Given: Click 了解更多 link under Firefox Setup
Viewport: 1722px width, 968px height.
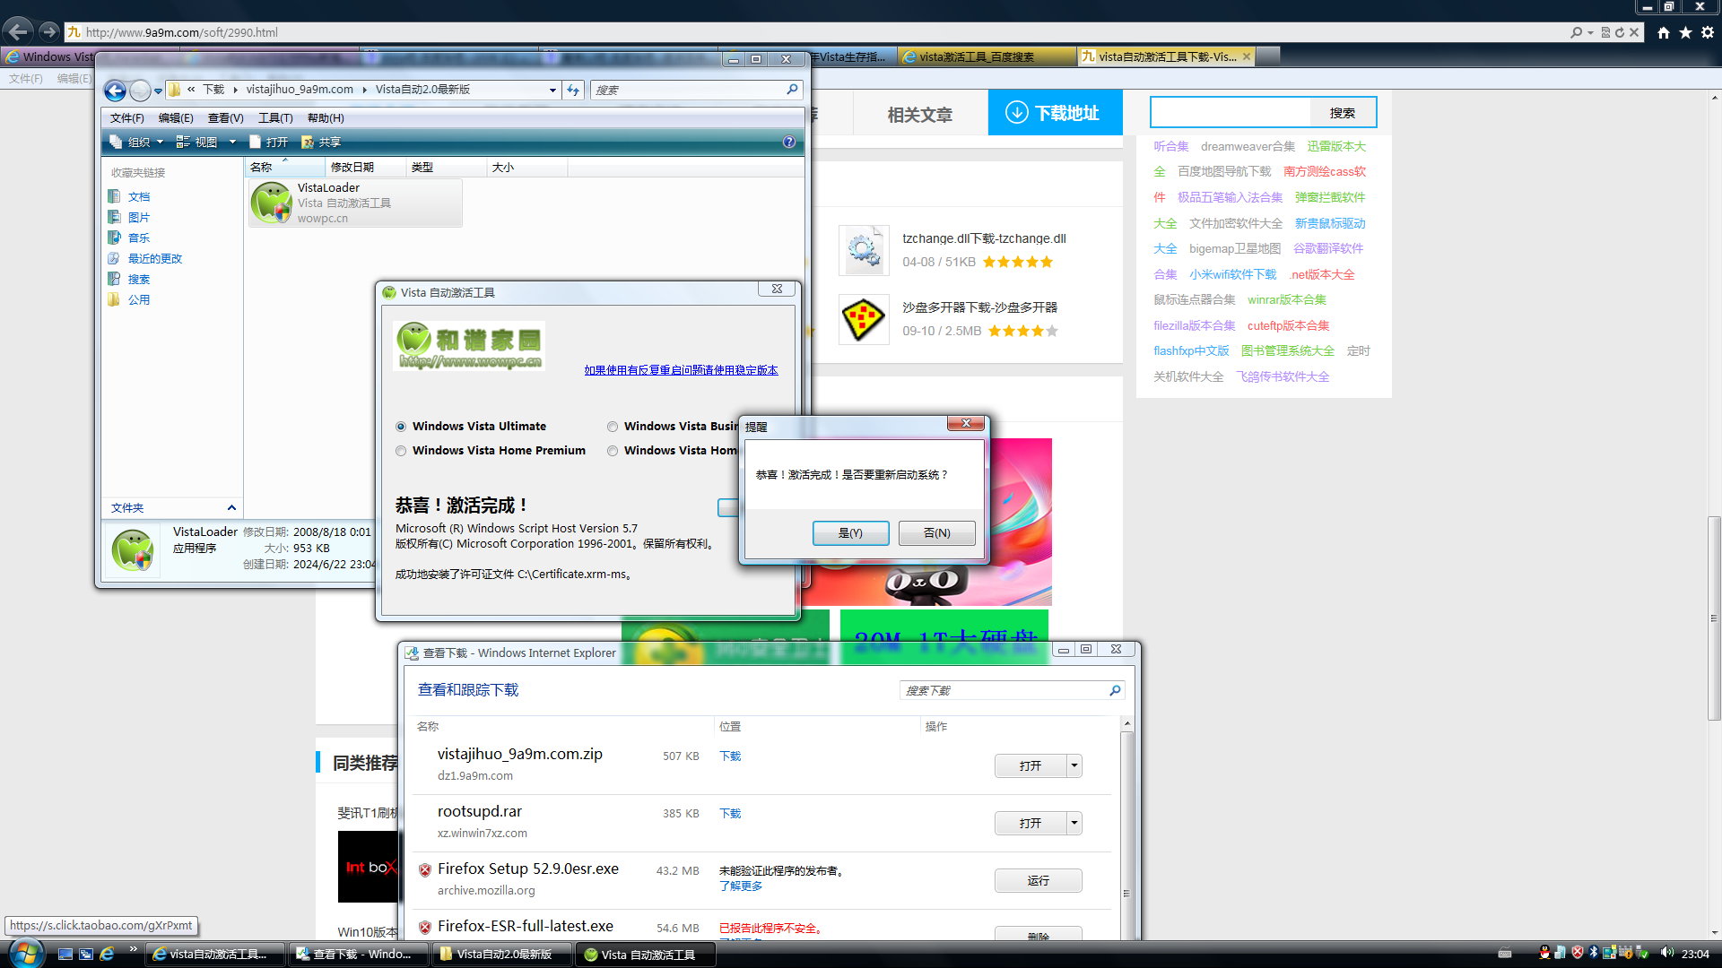Looking at the screenshot, I should click(741, 886).
